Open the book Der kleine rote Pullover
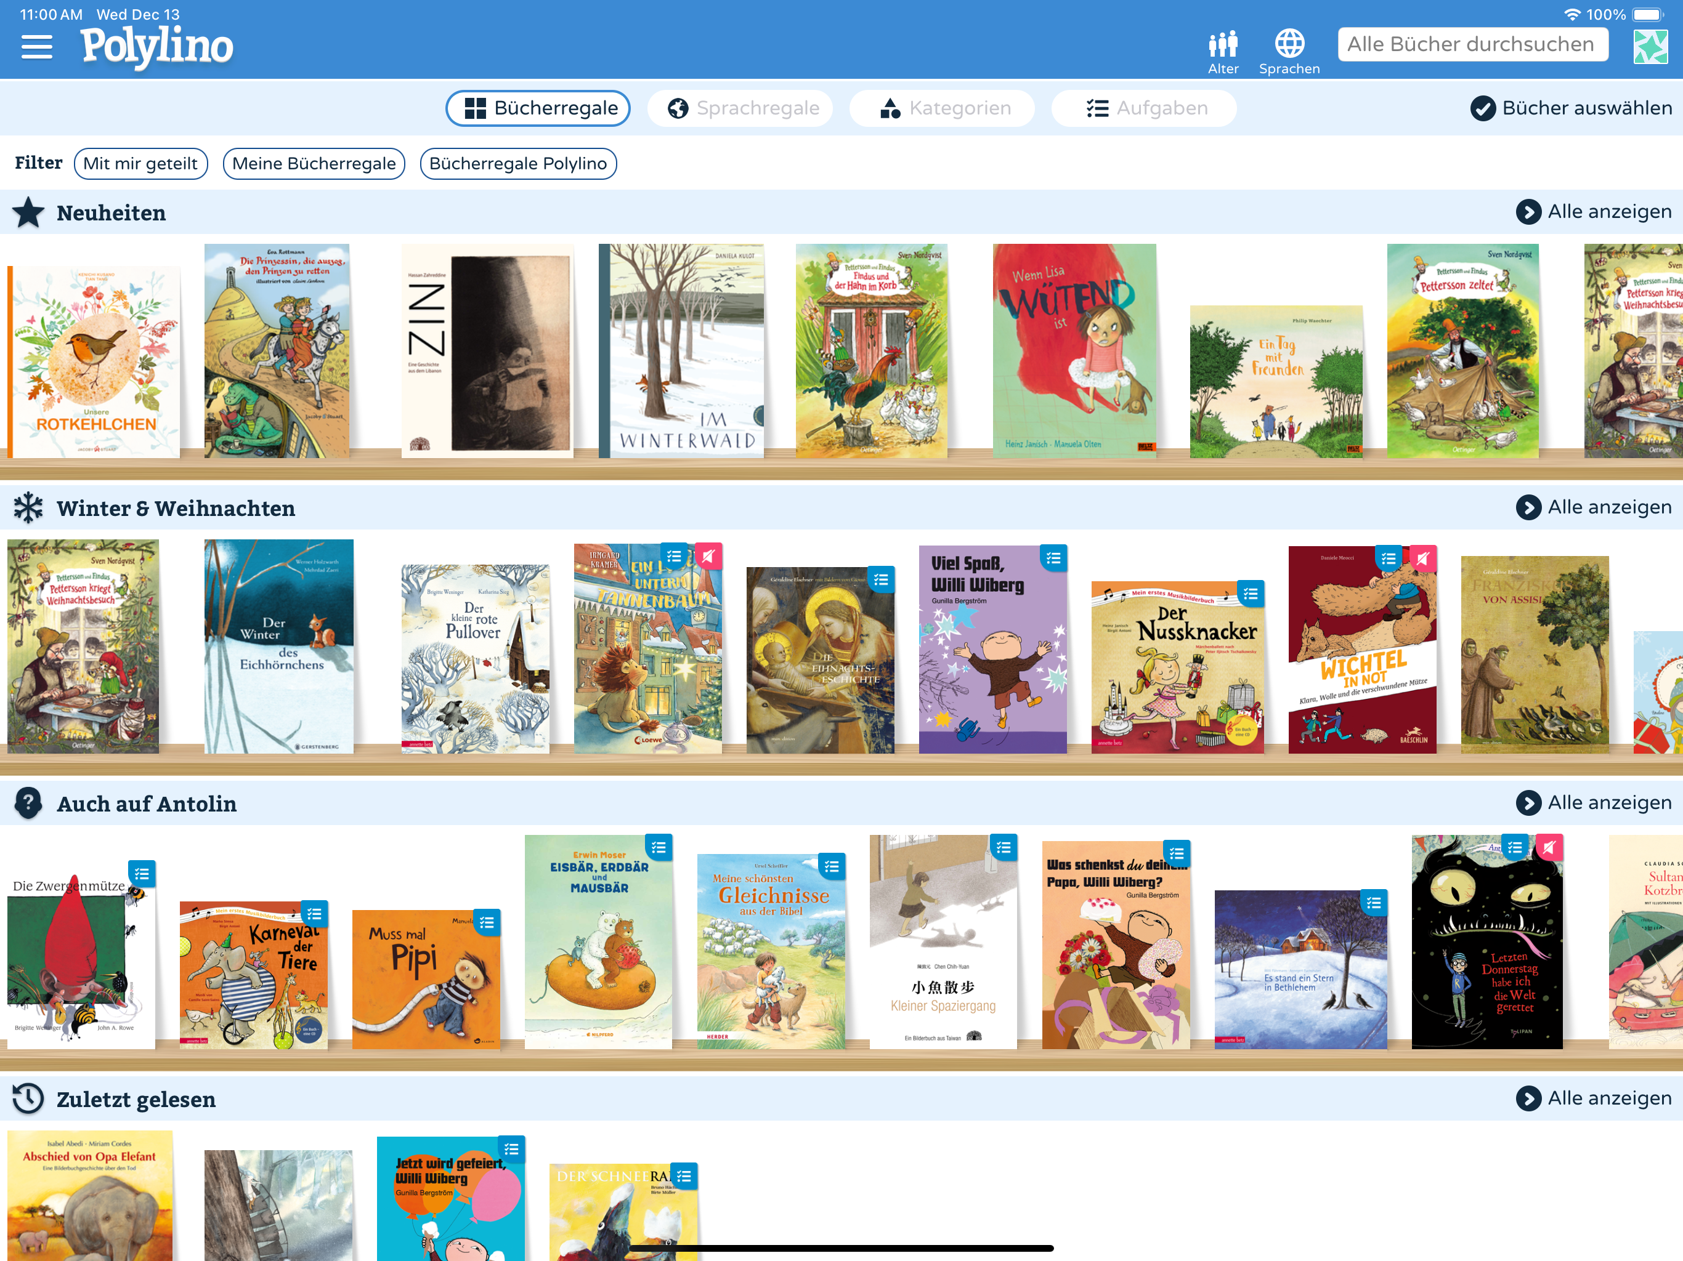Image resolution: width=1683 pixels, height=1261 pixels. coord(476,659)
